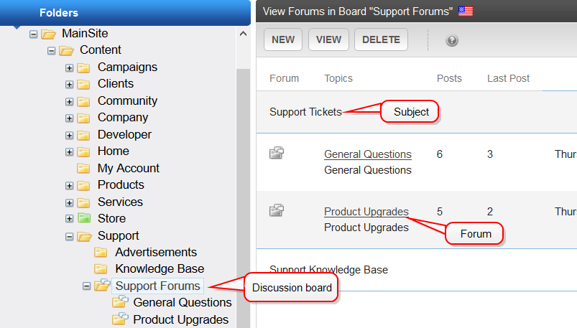Select the Knowledge Base folder
The image size is (577, 328).
point(160,269)
